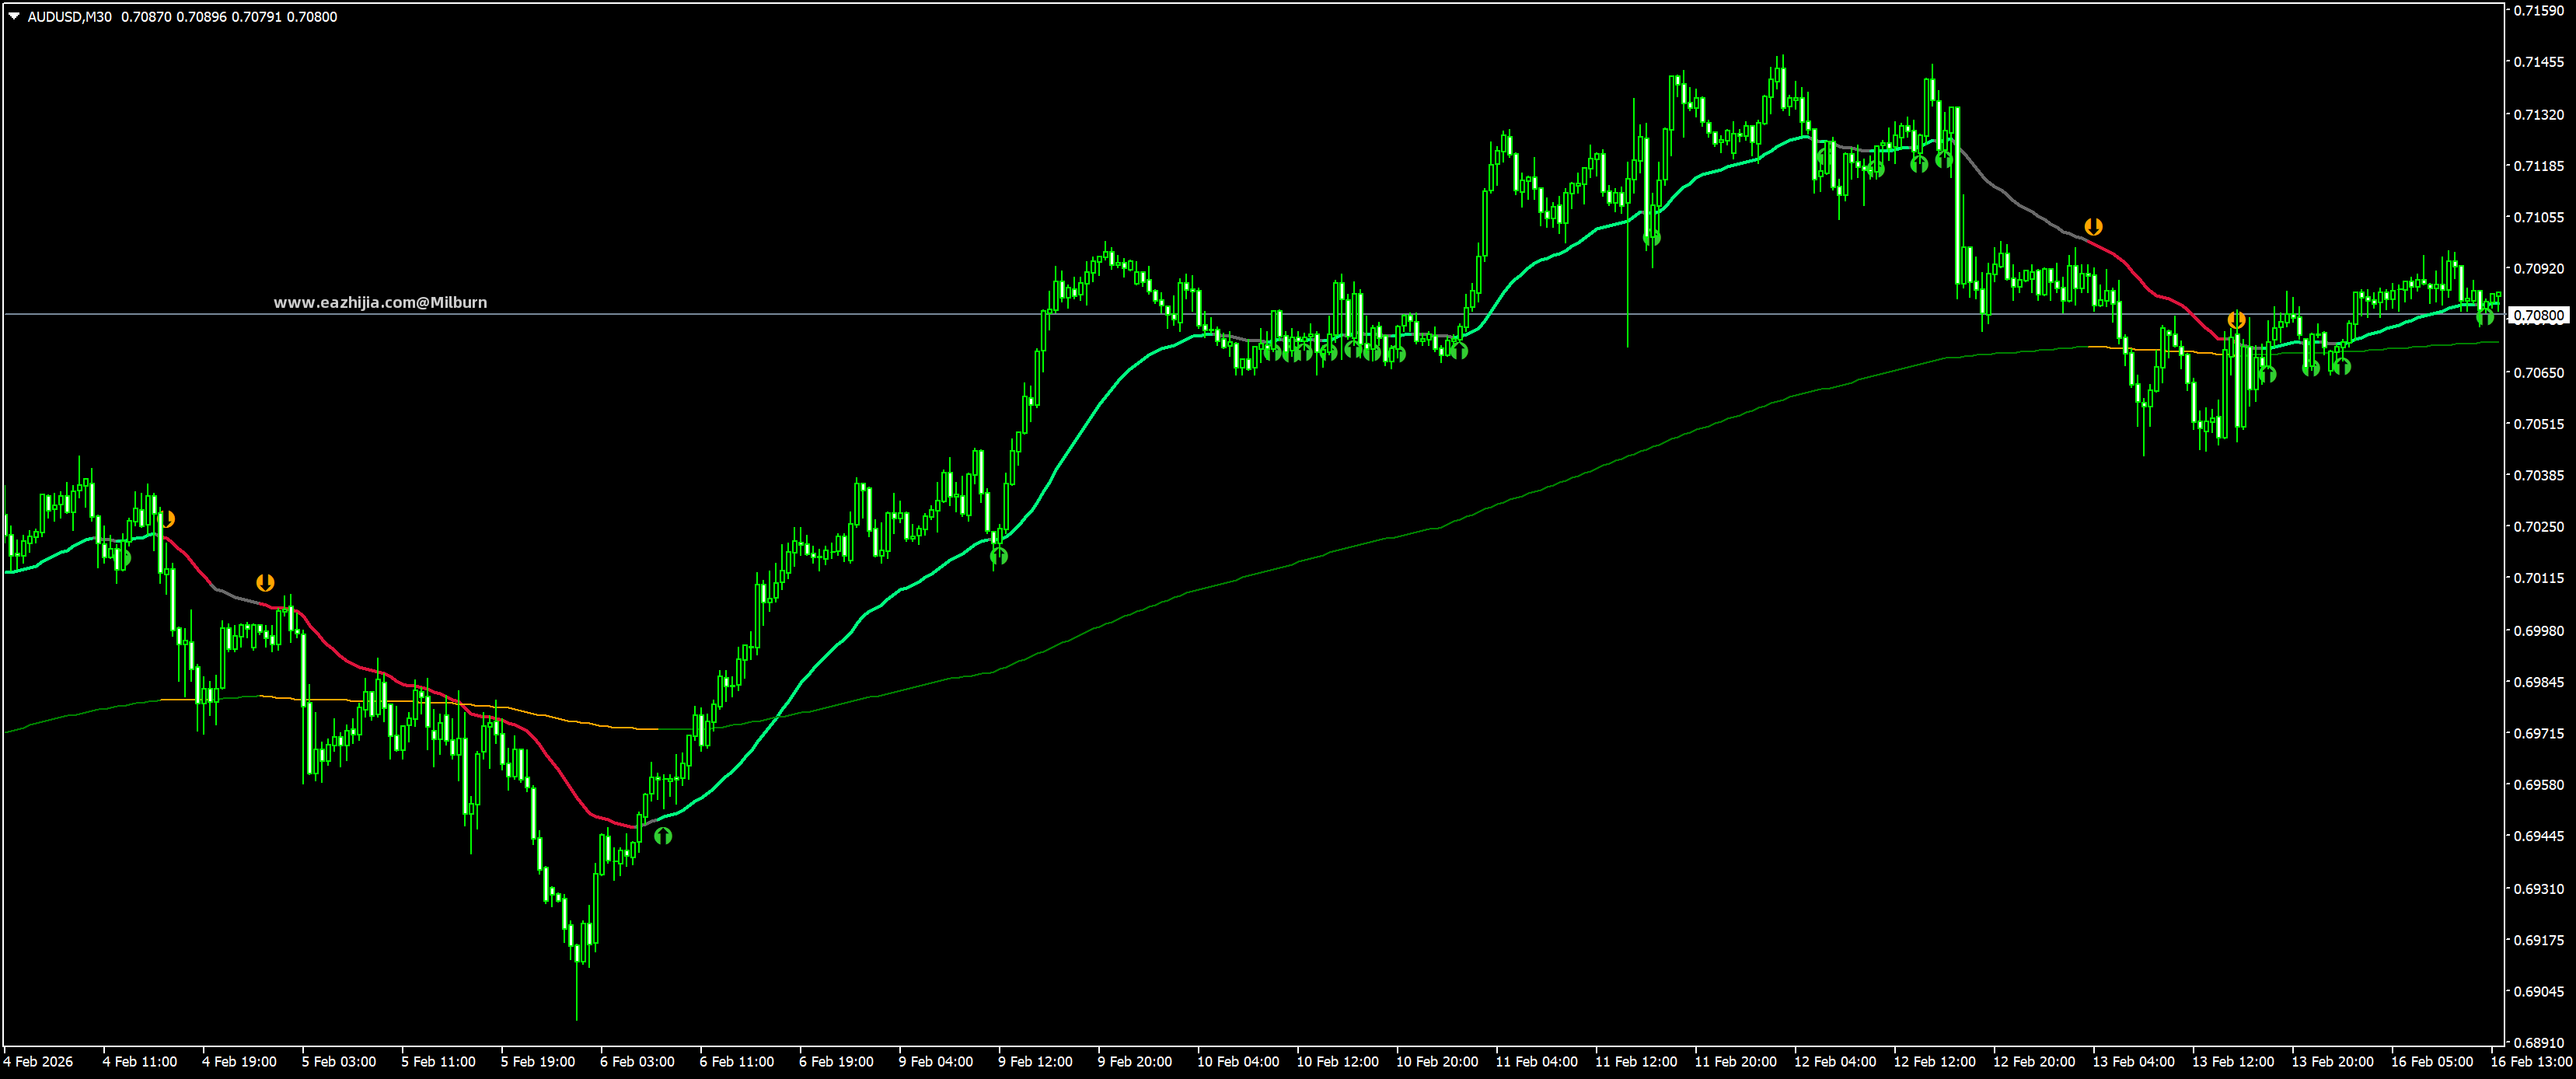Click the 0.70115 price scale label
This screenshot has width=2576, height=1079.
coord(2538,578)
